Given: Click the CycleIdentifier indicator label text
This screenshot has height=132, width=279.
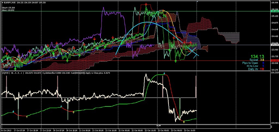Looking at the screenshot, I should tap(48, 73).
